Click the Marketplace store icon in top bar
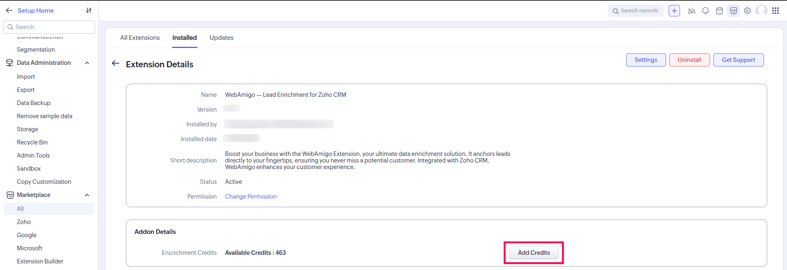This screenshot has height=270, width=787. (733, 11)
